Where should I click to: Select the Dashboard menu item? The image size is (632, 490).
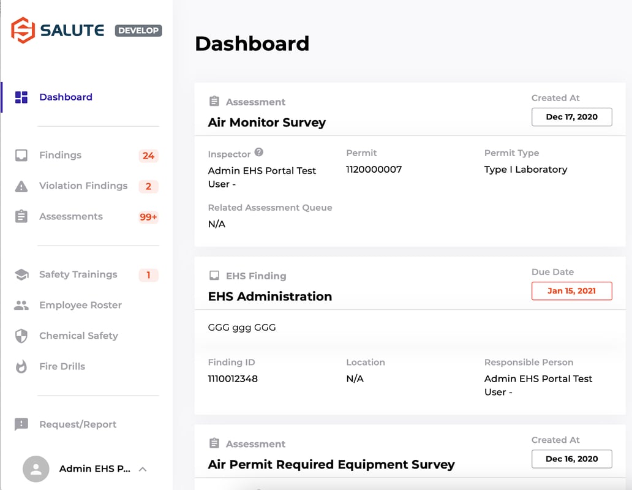[x=66, y=97]
